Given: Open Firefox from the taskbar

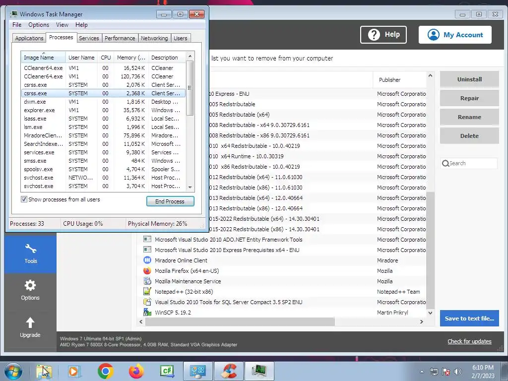Looking at the screenshot, I should (136, 371).
